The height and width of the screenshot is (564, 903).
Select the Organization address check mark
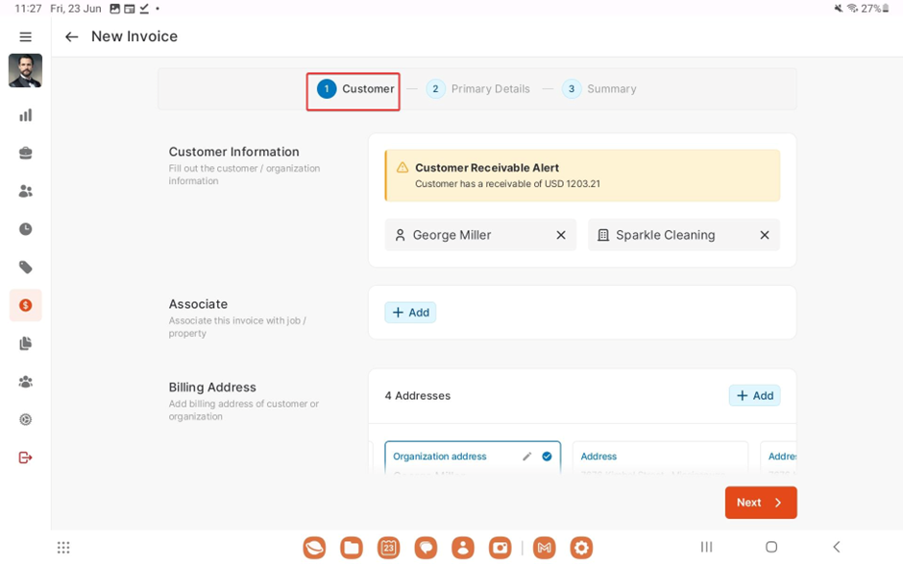tap(547, 457)
